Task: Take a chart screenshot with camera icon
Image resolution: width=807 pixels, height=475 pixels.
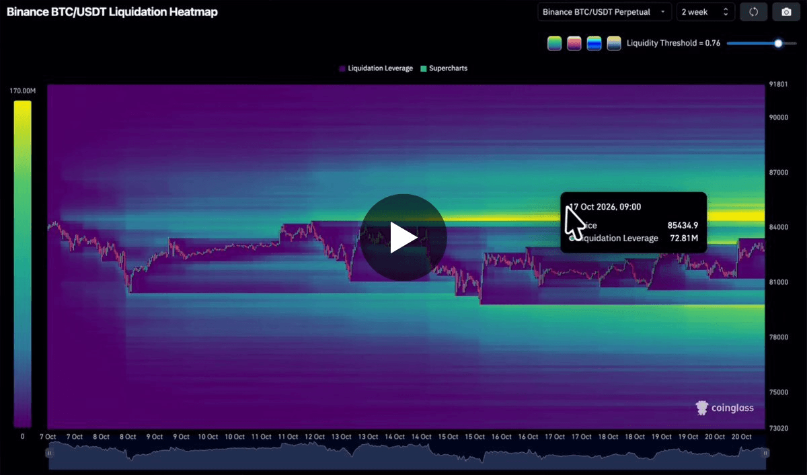Action: pos(786,12)
